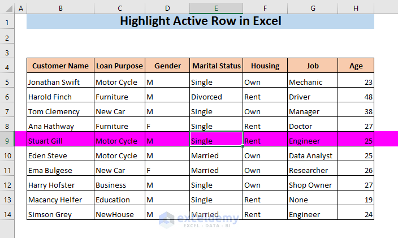398x238 pixels.
Task: Select row 14 header
Action: (7, 214)
